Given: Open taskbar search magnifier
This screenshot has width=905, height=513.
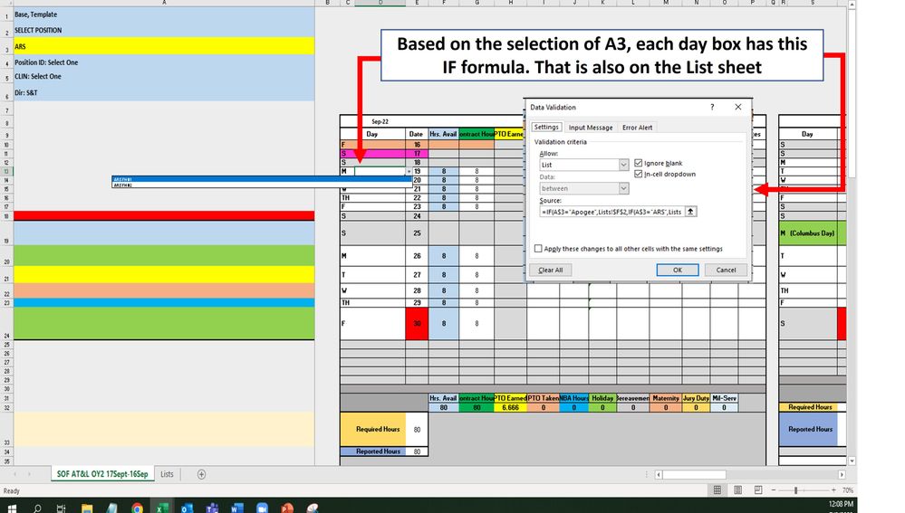Looking at the screenshot, I should click(x=37, y=508).
